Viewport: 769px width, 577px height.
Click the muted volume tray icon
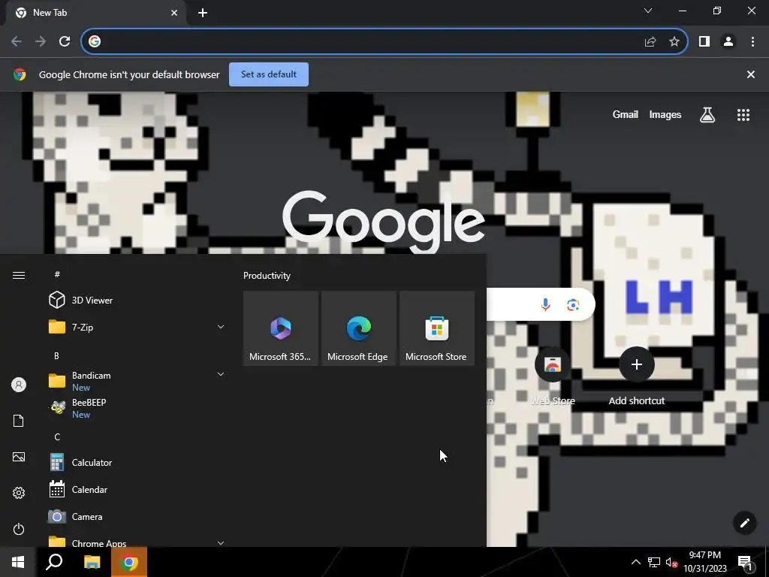pyautogui.click(x=672, y=562)
